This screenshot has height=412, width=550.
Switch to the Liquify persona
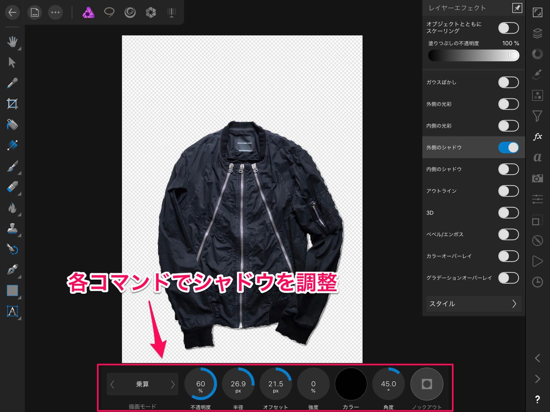pyautogui.click(x=130, y=13)
